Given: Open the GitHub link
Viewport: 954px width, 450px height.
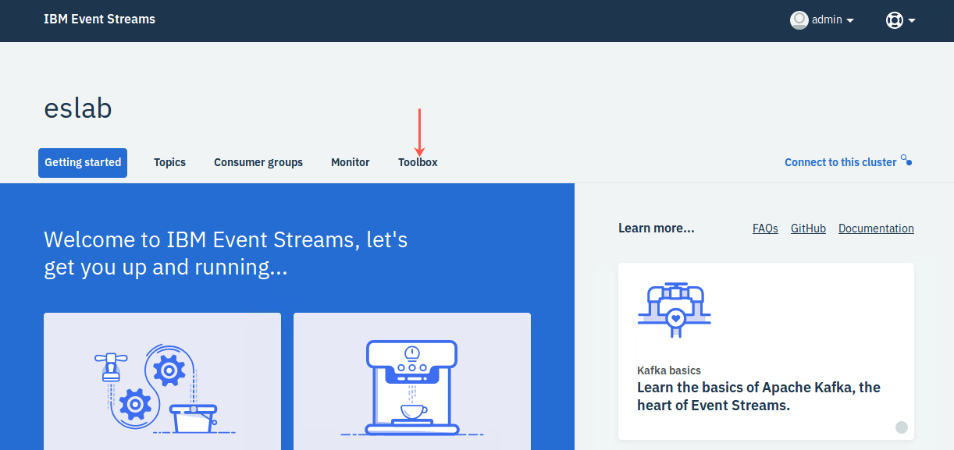Looking at the screenshot, I should (808, 229).
